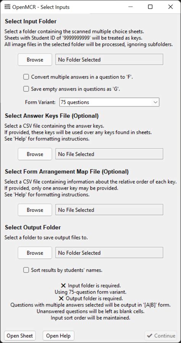181x343 pixels.
Task: Check 'Save empty answers in questions as G'
Action: click(x=26, y=89)
